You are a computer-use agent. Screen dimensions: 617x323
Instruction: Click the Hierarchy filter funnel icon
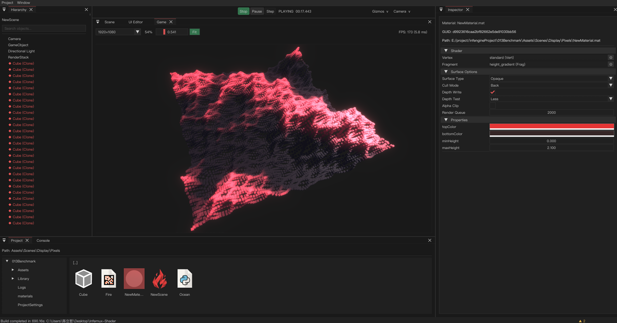coord(4,9)
